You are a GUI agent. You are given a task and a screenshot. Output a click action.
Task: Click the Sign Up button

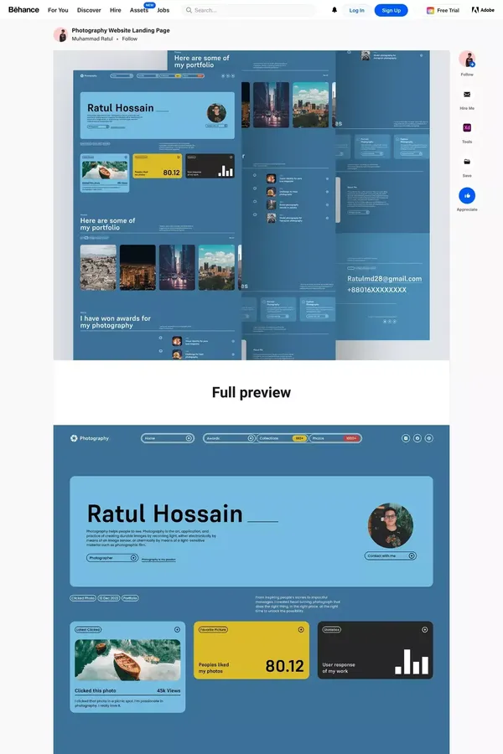pos(392,10)
